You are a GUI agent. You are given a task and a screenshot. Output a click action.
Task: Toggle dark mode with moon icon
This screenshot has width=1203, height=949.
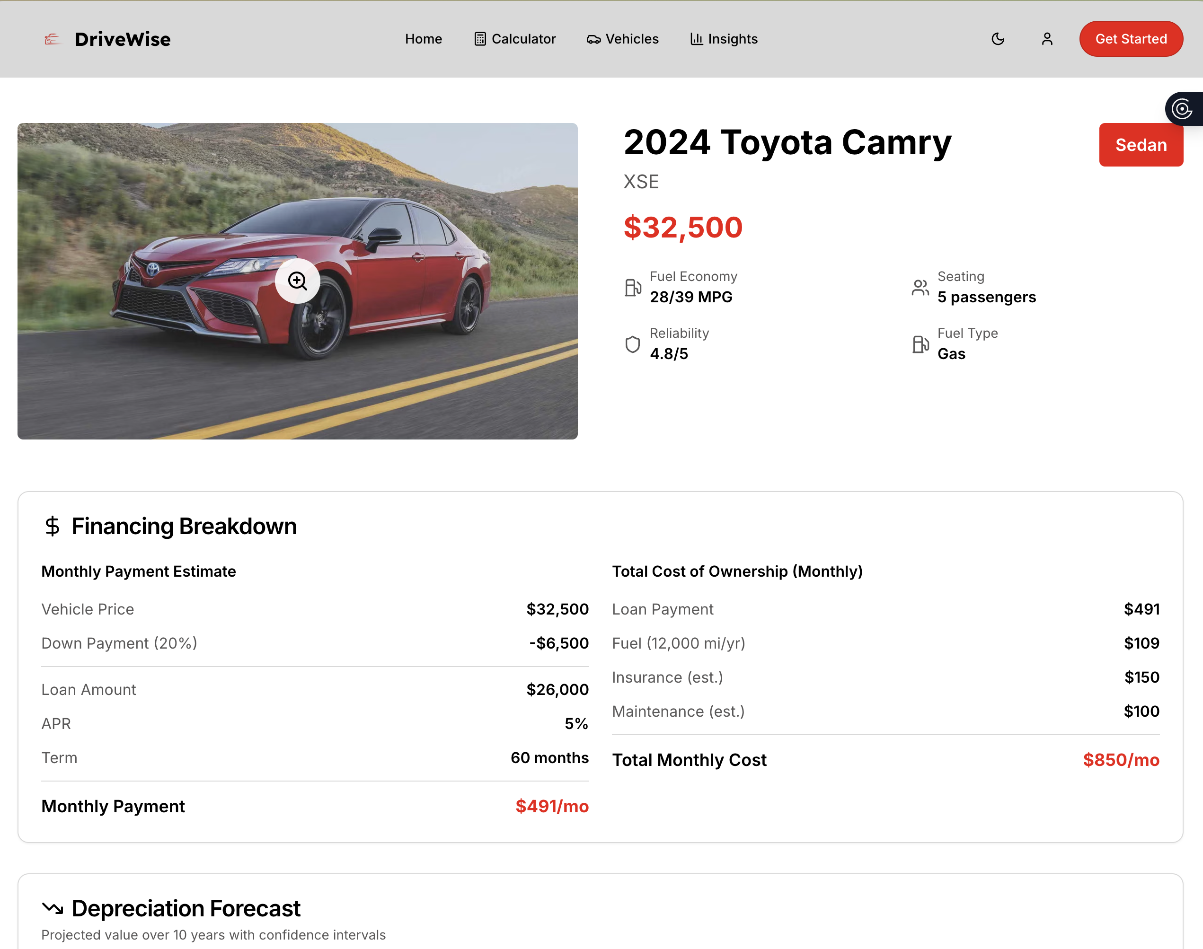998,39
